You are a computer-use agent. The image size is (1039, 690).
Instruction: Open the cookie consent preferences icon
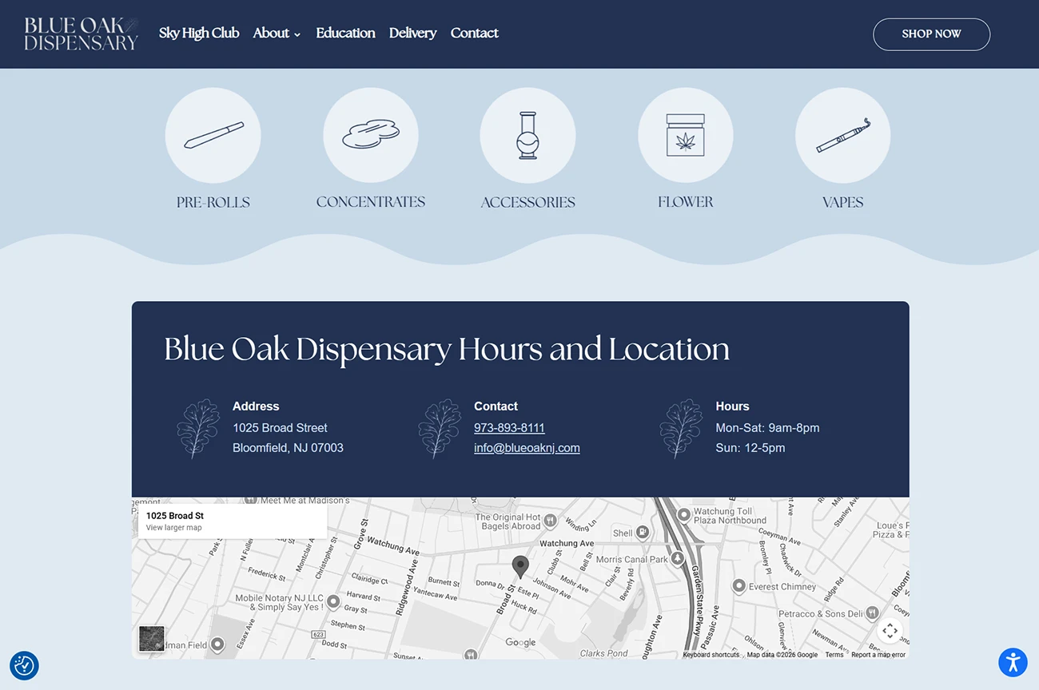[x=24, y=665]
